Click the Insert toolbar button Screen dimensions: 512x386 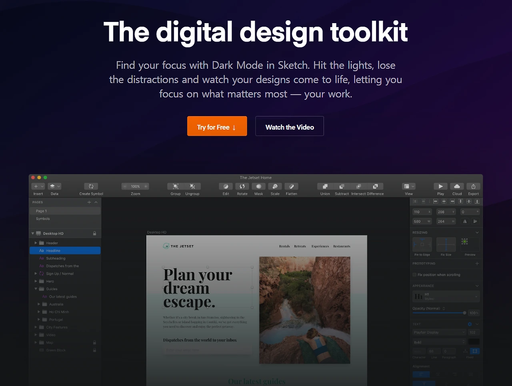pos(38,186)
